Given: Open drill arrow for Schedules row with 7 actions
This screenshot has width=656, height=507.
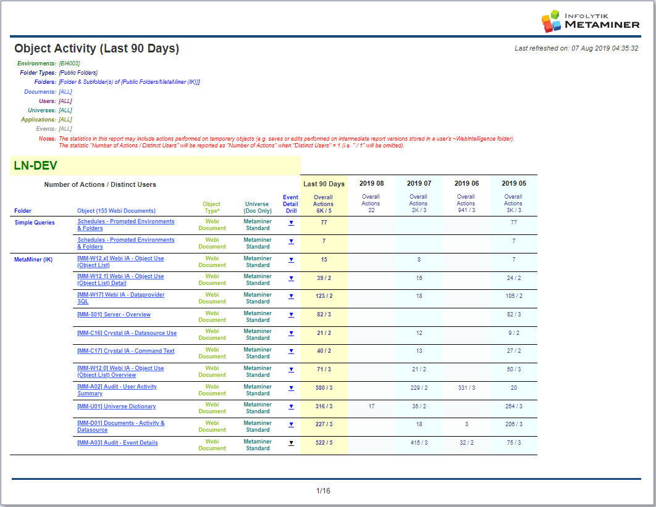Looking at the screenshot, I should [x=291, y=241].
